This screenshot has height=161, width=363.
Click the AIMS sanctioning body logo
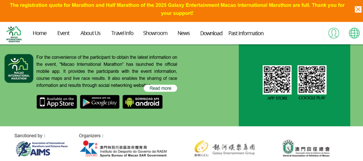(x=42, y=149)
